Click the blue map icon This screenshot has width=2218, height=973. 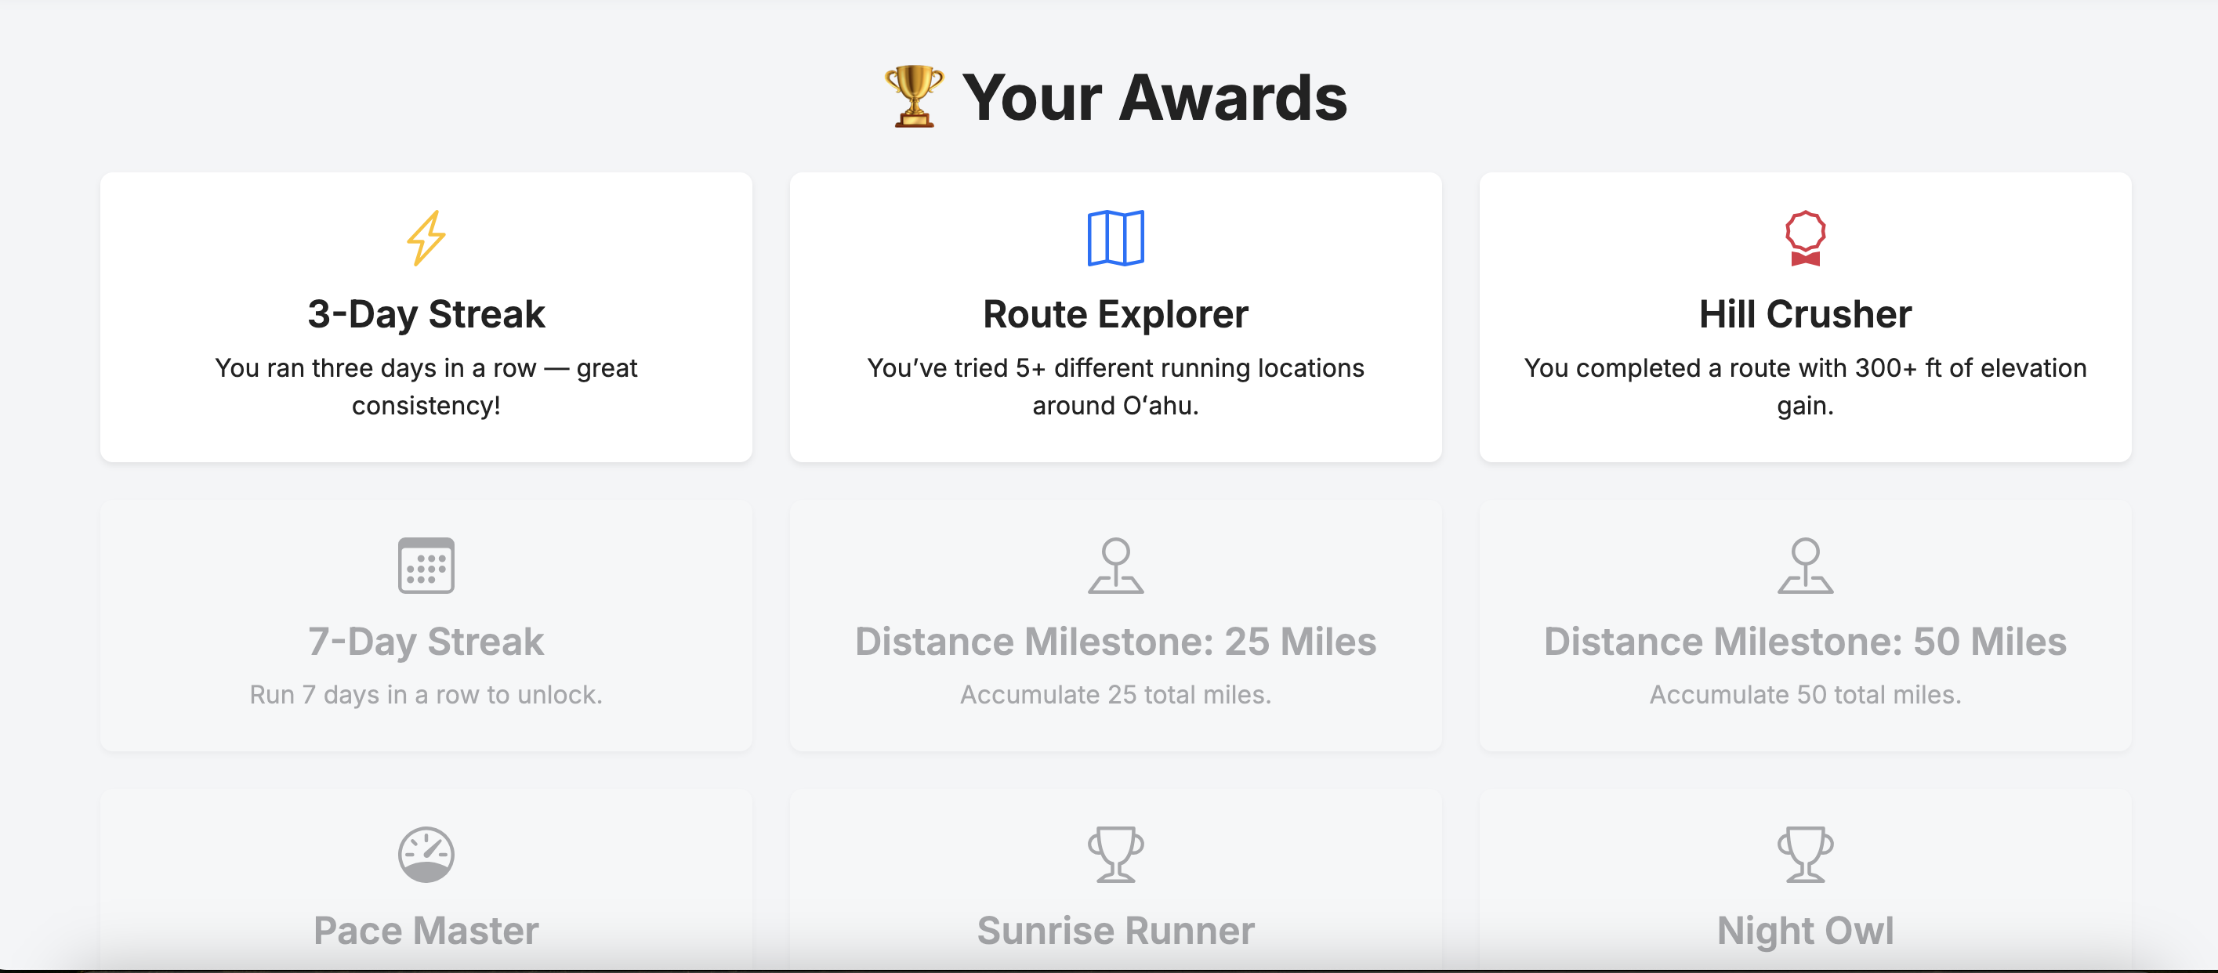[x=1115, y=237]
